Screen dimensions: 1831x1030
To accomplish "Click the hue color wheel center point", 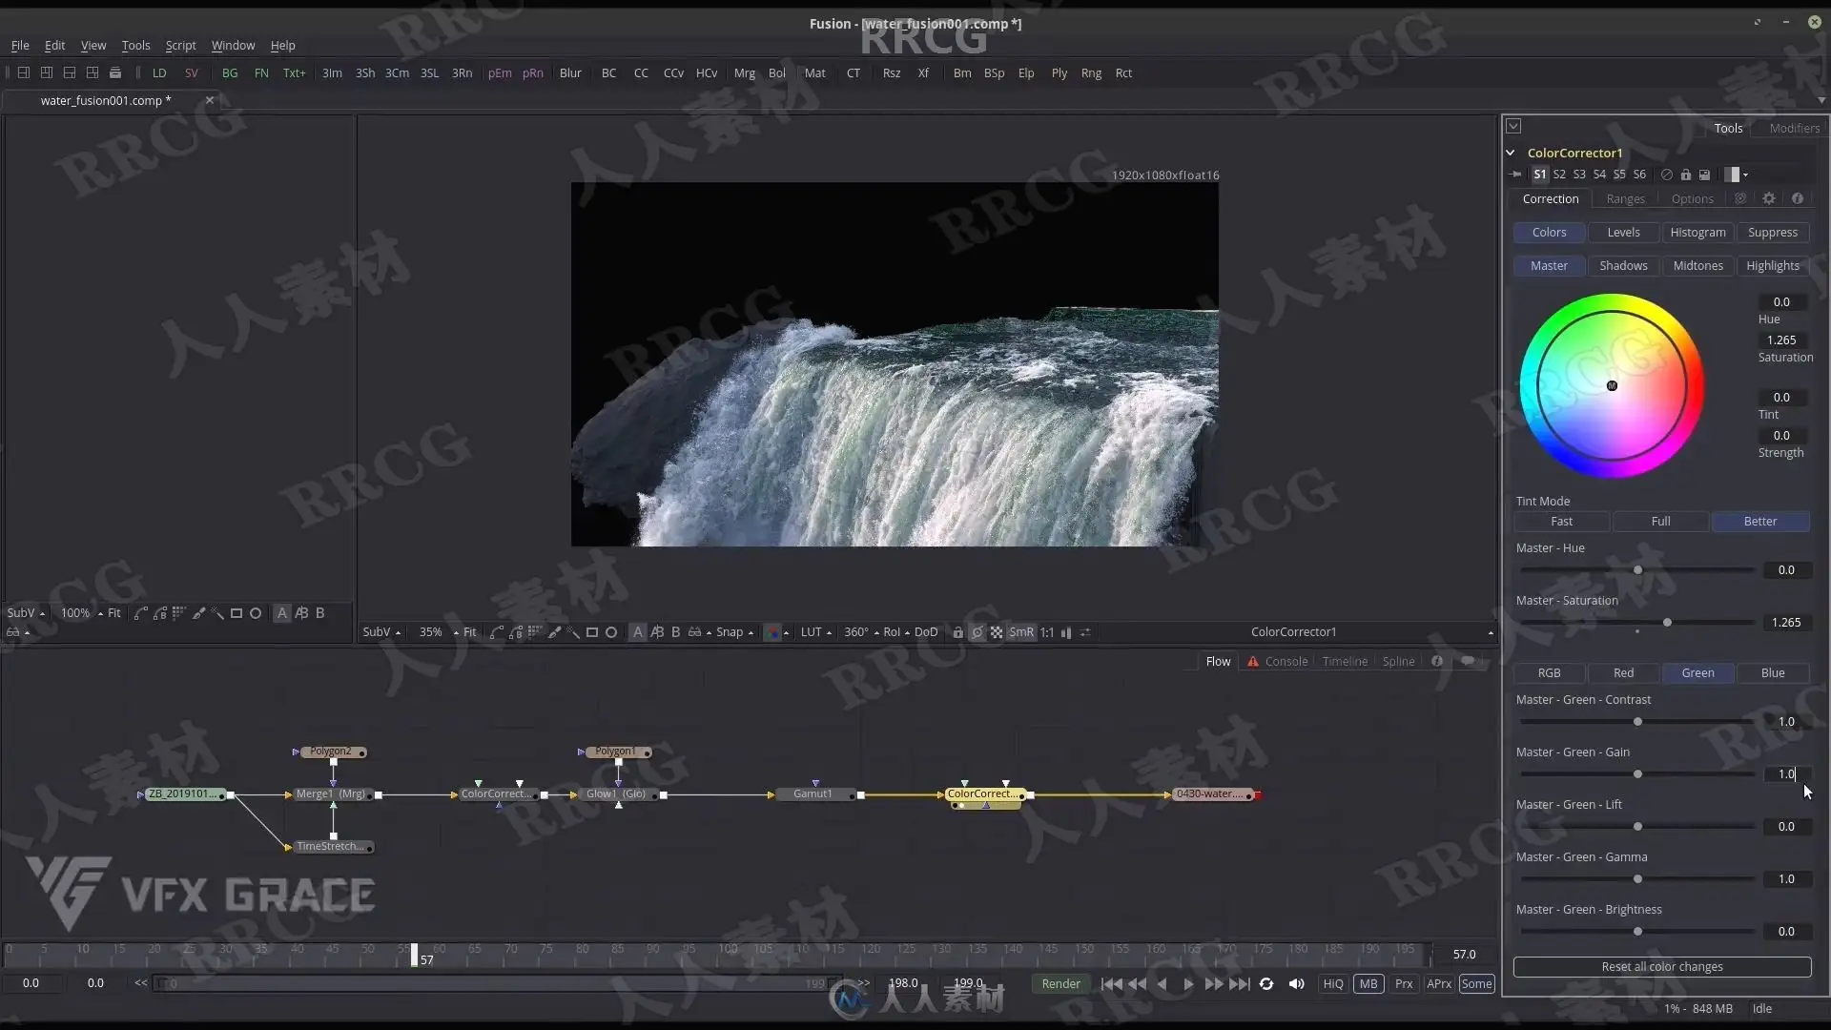I will click(x=1612, y=386).
